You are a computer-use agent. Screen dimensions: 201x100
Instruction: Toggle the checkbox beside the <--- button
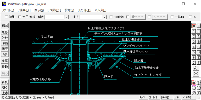click(149, 17)
